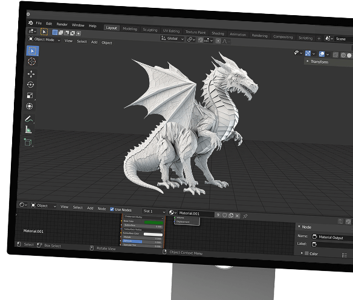The image size is (353, 300).
Task: Open the Render menu
Action: [62, 24]
